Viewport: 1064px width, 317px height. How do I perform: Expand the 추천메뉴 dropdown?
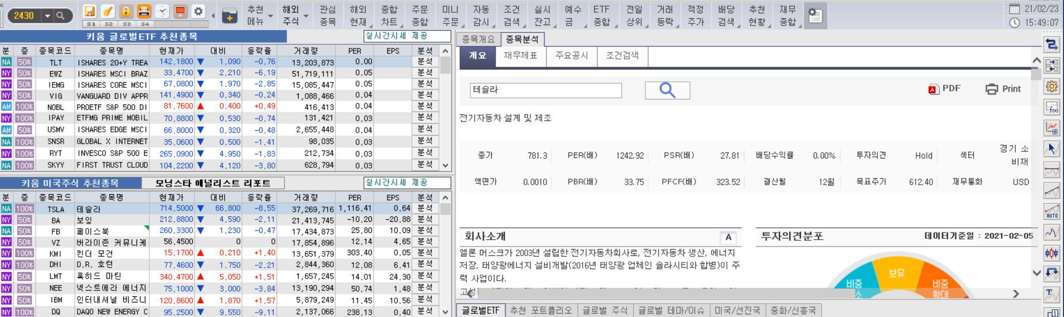point(270,16)
